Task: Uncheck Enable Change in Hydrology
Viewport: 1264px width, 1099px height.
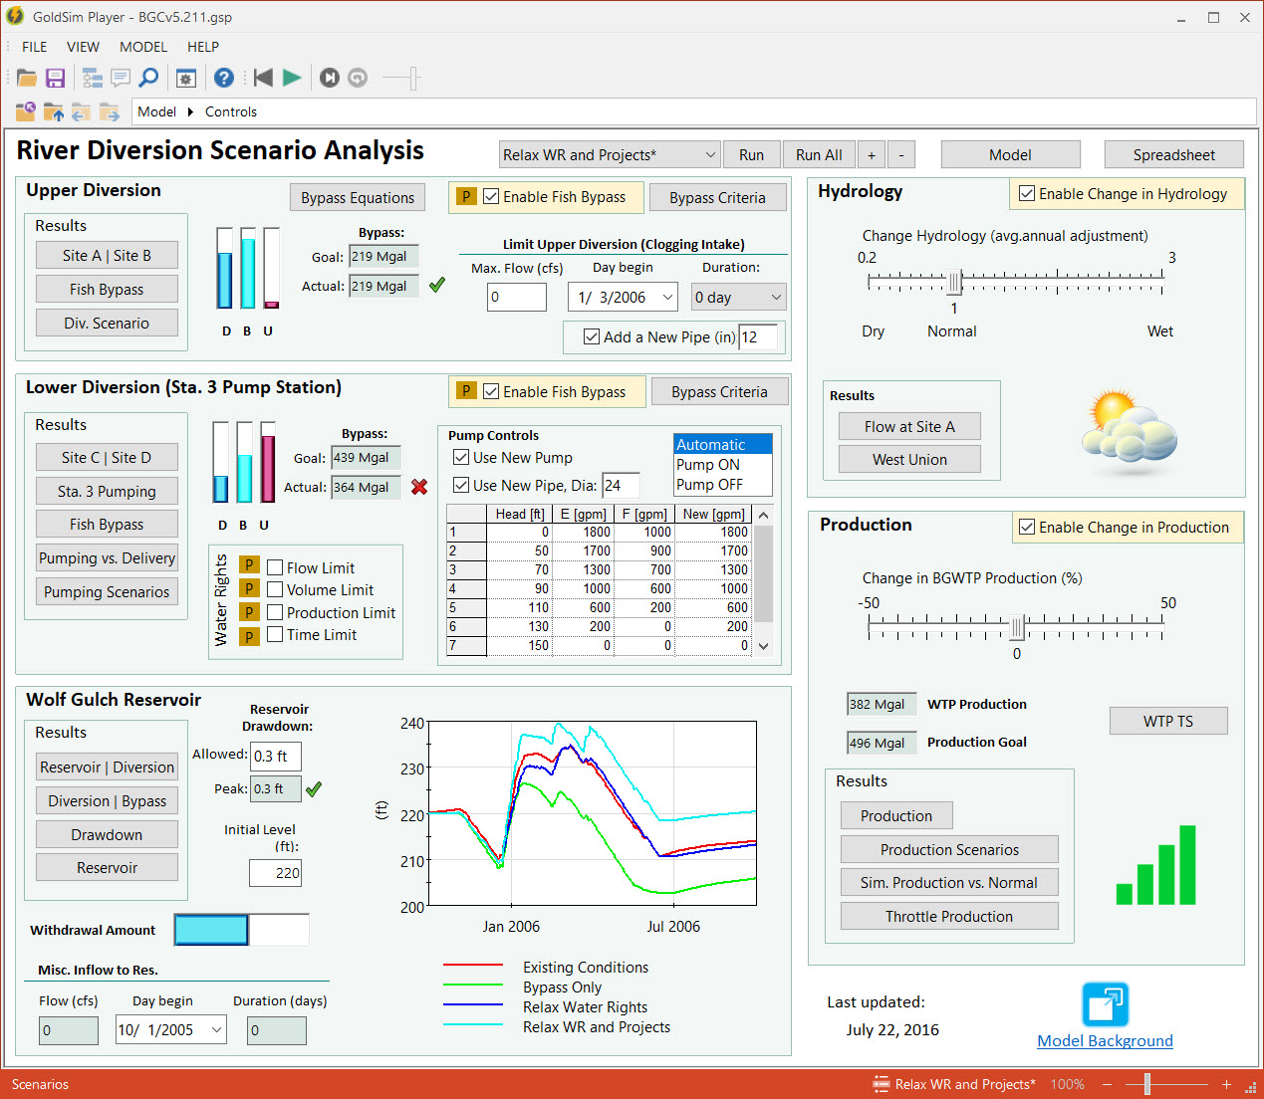Action: (1027, 194)
